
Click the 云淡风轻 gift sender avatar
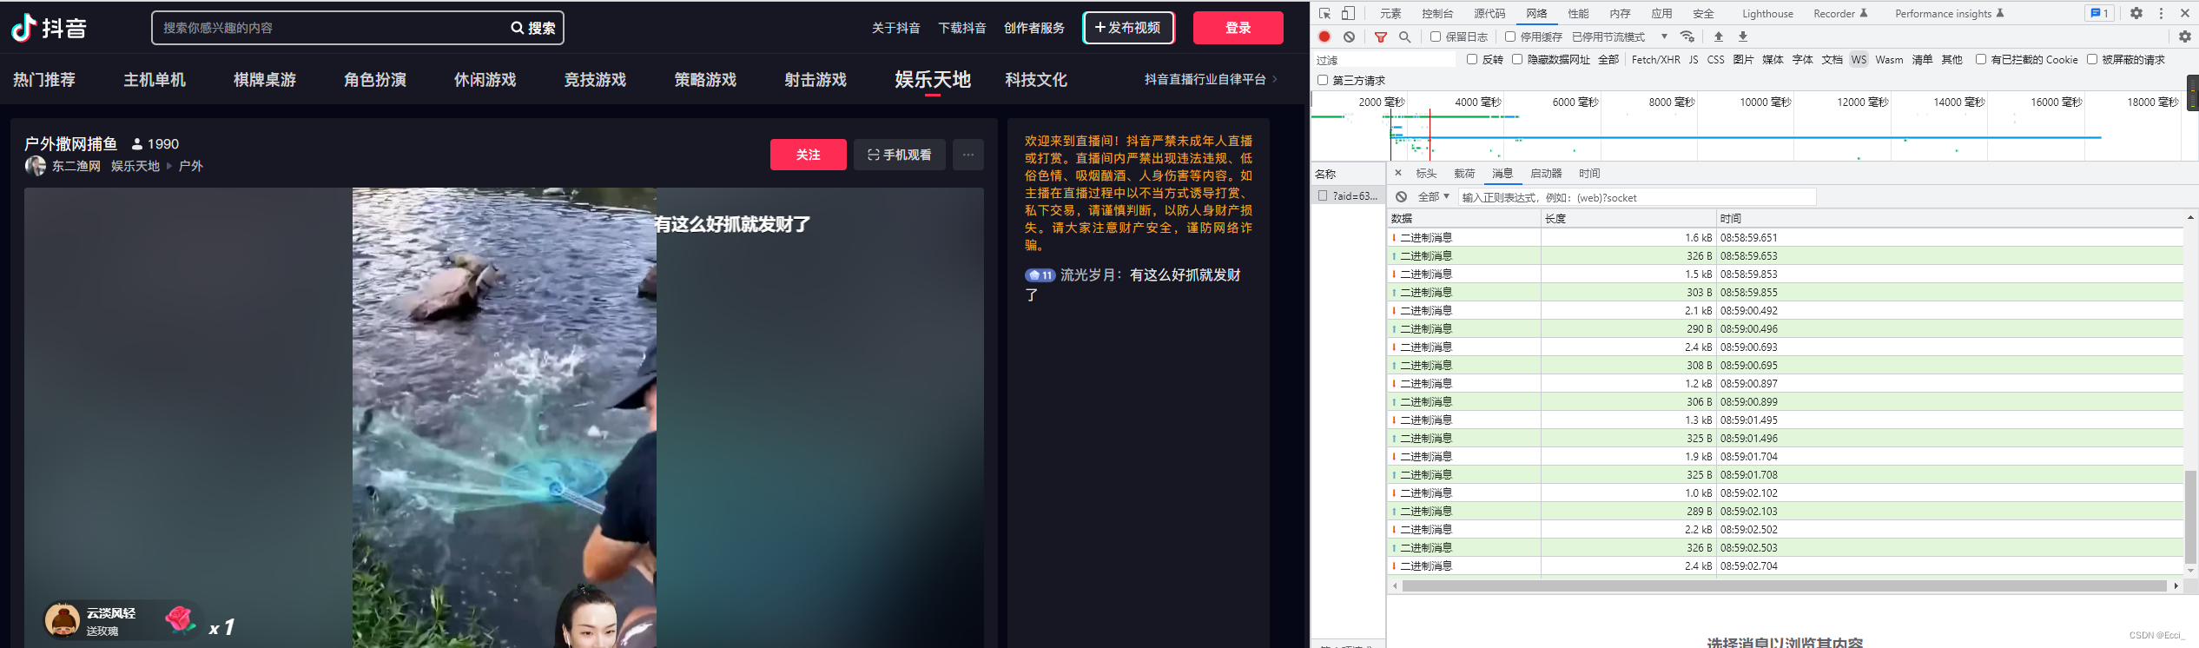click(63, 621)
